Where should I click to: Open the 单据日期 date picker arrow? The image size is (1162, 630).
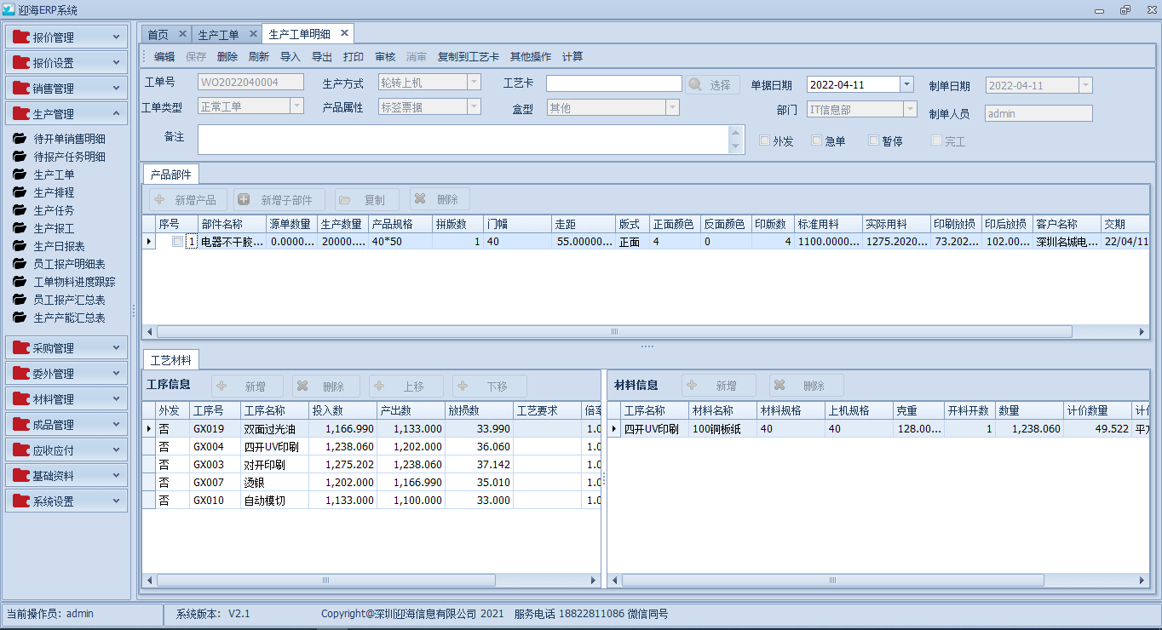click(x=907, y=84)
